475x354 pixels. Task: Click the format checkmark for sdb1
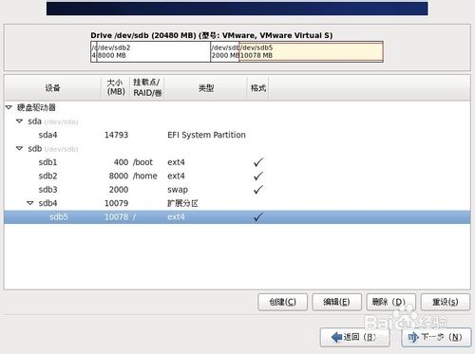[258, 162]
